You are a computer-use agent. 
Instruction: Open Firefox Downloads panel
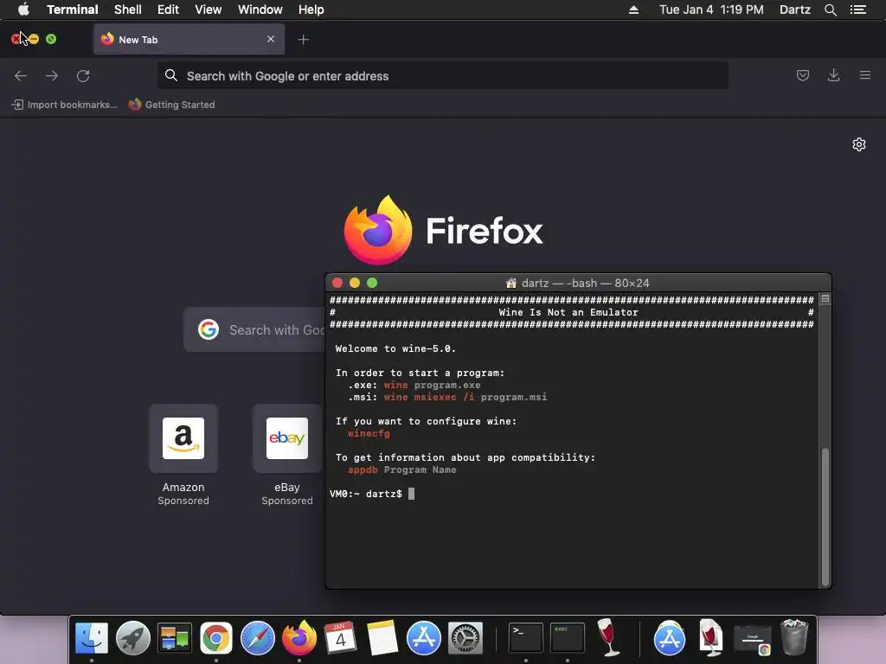click(833, 75)
